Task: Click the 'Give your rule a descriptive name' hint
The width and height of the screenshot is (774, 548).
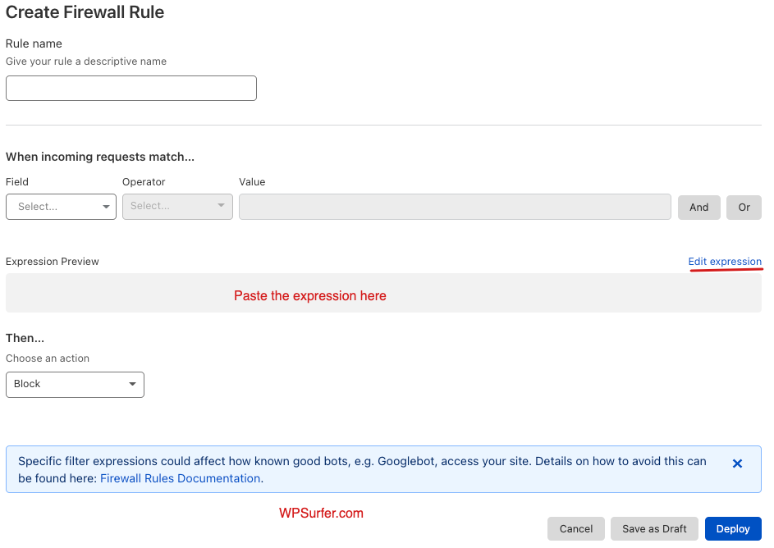Action: [x=86, y=62]
